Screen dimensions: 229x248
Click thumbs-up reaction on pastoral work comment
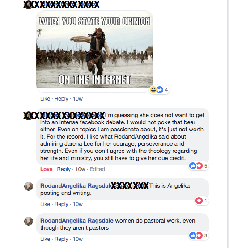193,235
